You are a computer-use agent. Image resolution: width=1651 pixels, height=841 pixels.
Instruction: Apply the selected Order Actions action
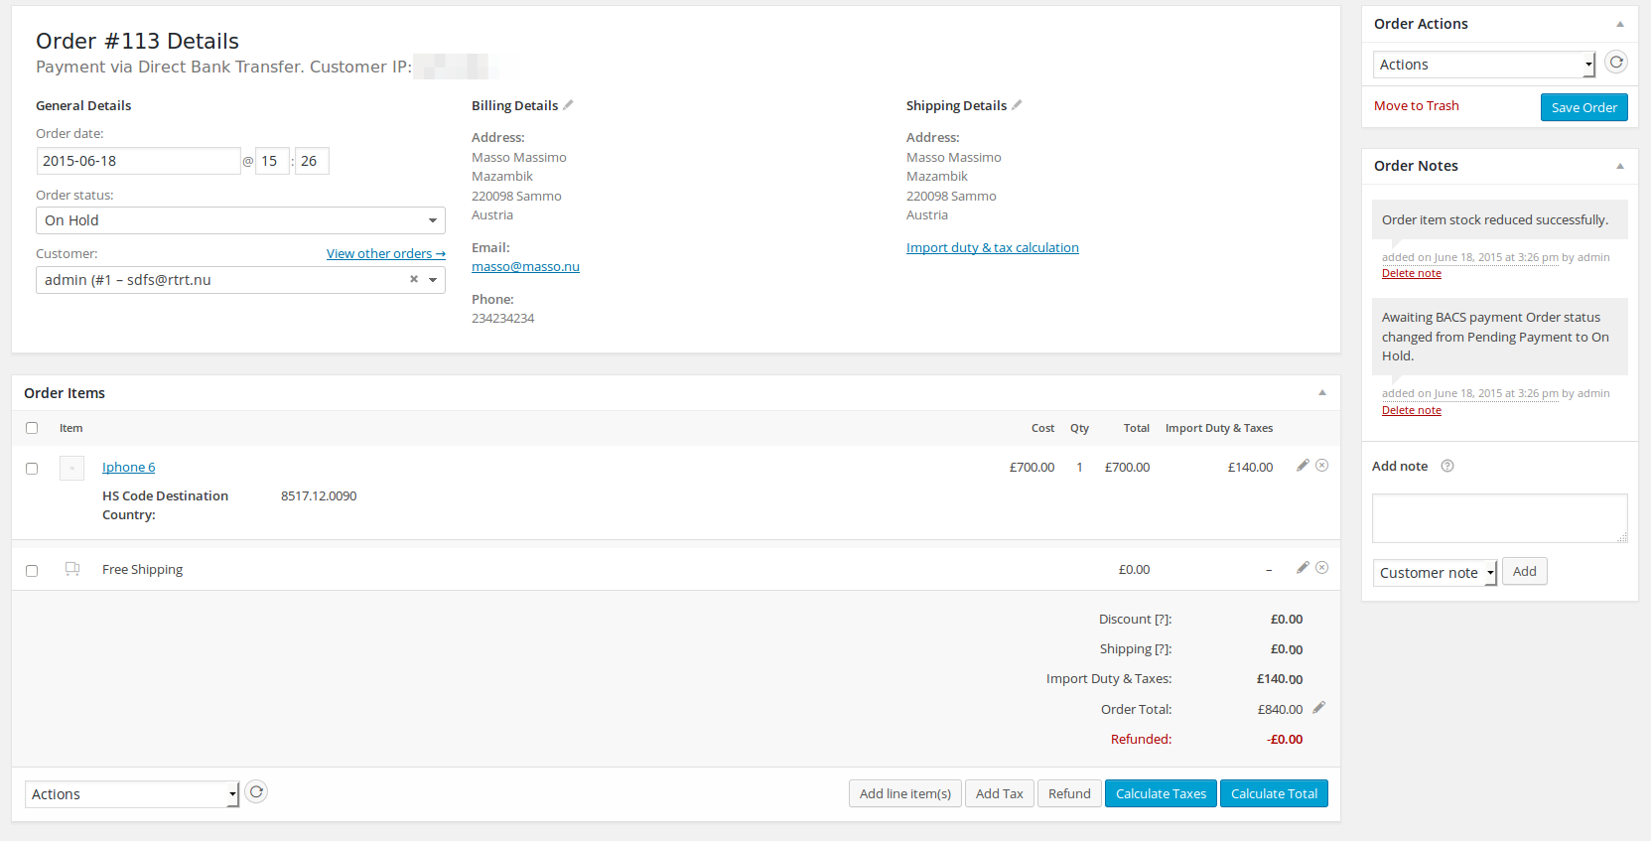(x=1616, y=63)
